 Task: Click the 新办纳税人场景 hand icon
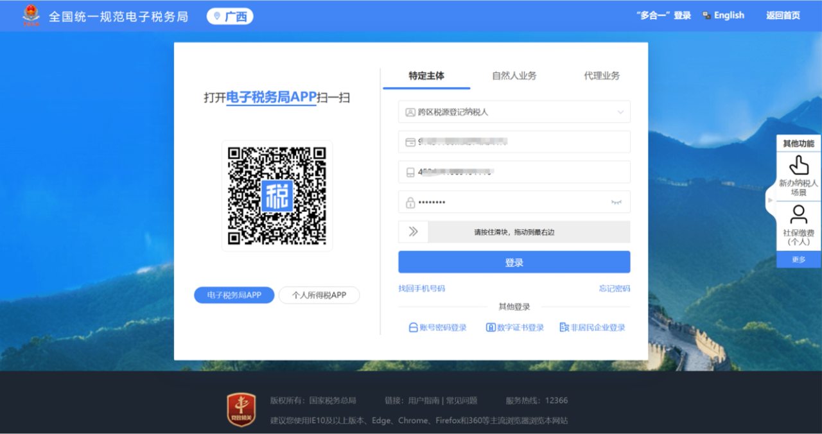point(798,165)
